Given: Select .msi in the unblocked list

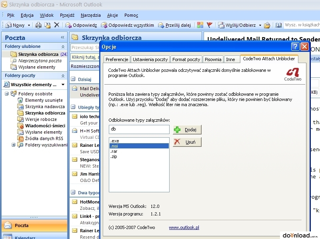Looking at the screenshot, I should 139,146.
